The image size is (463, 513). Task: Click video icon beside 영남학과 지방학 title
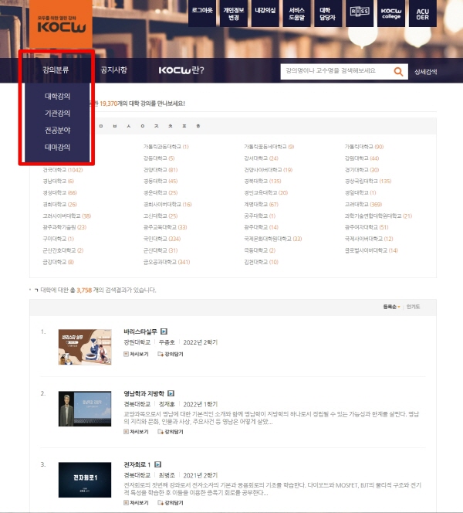[x=171, y=392]
